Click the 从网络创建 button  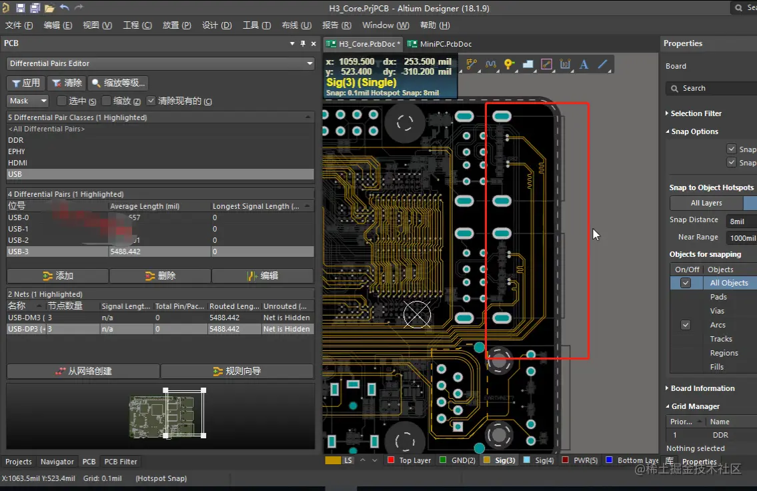coord(83,371)
